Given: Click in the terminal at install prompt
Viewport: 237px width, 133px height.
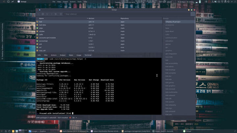Looking at the screenshot, I should click(73, 113).
